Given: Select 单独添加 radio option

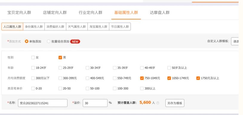Looking at the screenshot, I should click(x=27, y=41).
